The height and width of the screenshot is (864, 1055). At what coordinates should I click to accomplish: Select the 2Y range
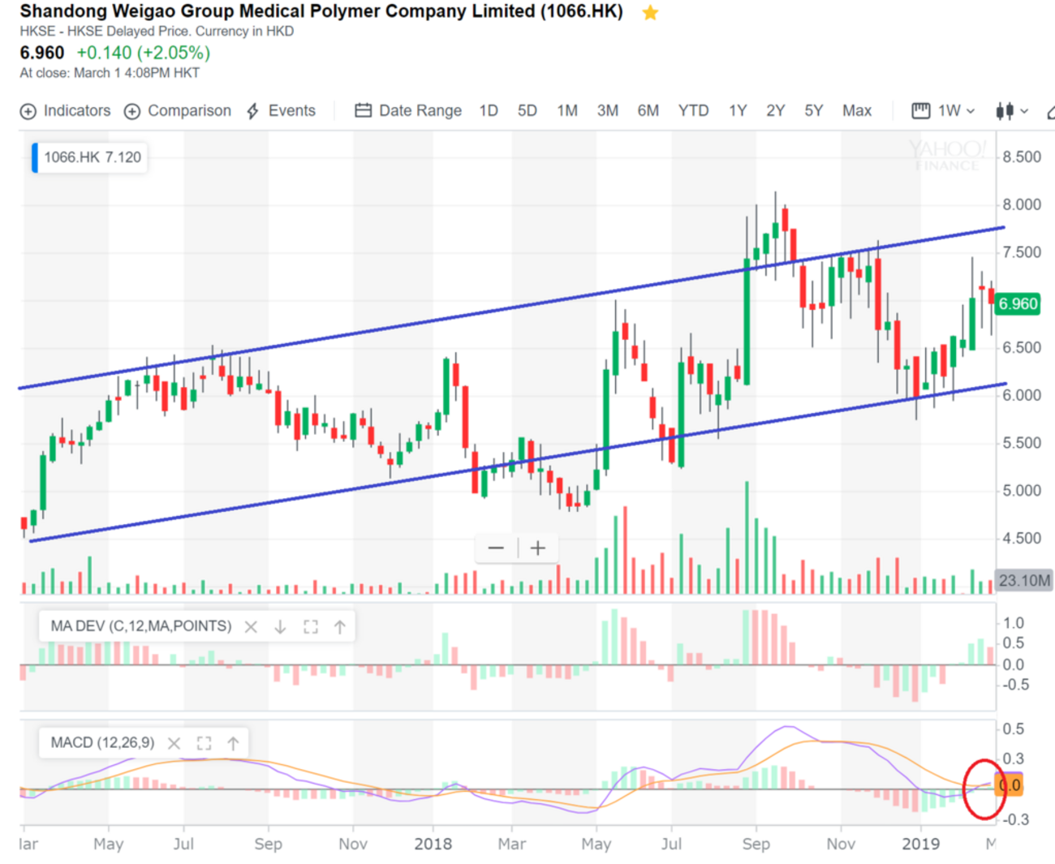pyautogui.click(x=776, y=110)
